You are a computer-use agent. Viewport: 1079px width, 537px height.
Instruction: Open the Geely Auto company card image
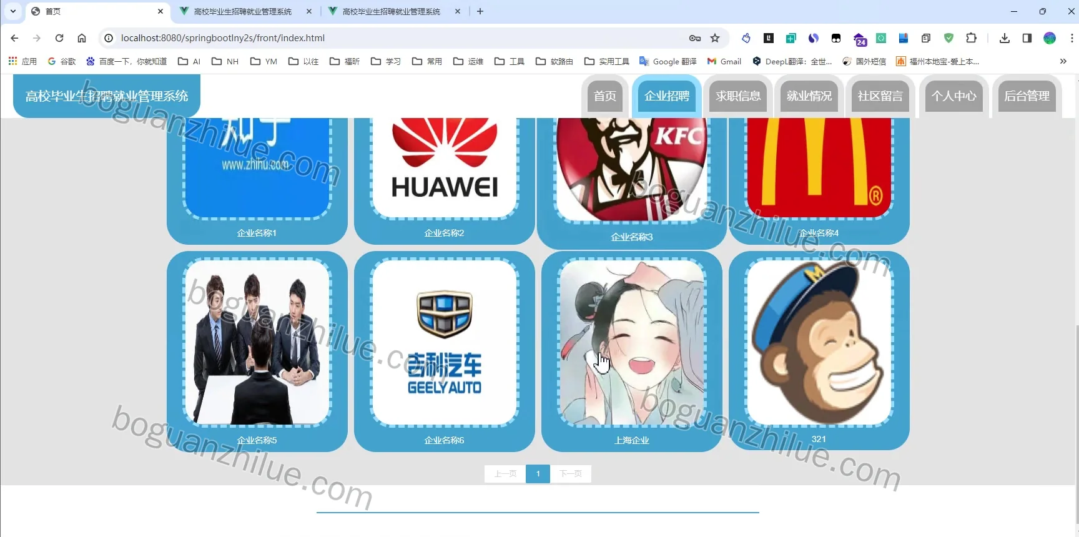click(445, 342)
